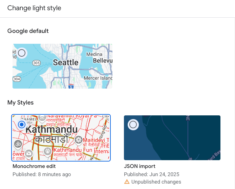Click the JSON import style name

(140, 166)
